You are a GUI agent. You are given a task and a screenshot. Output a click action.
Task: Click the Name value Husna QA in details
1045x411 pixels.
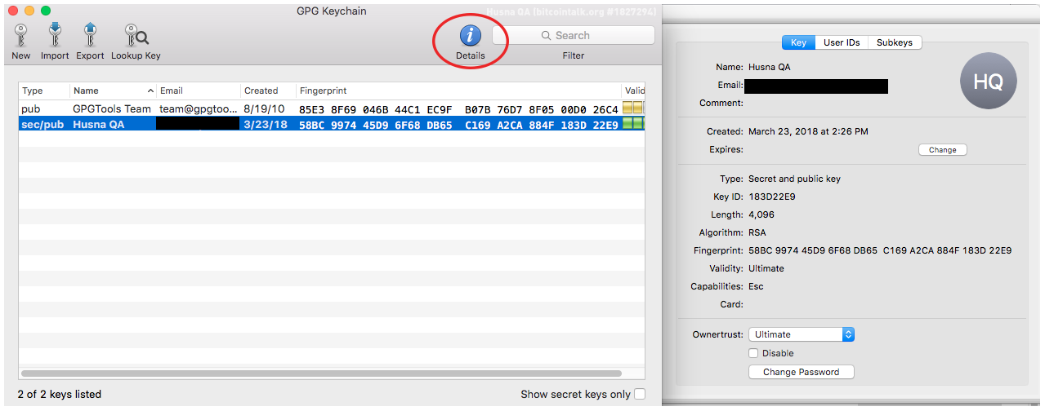click(x=770, y=67)
